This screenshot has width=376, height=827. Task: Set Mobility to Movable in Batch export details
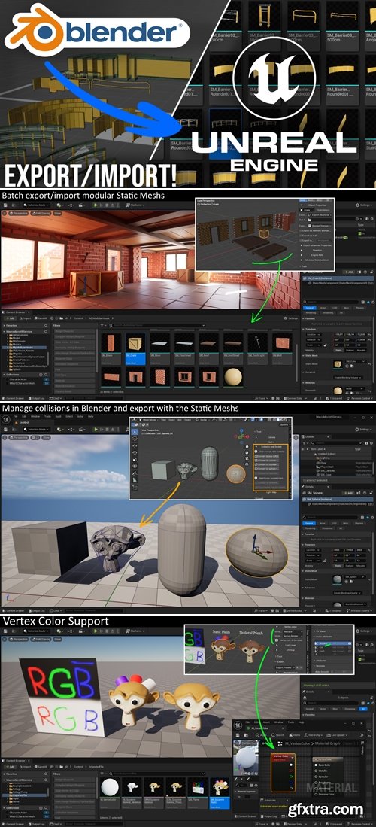[x=361, y=350]
